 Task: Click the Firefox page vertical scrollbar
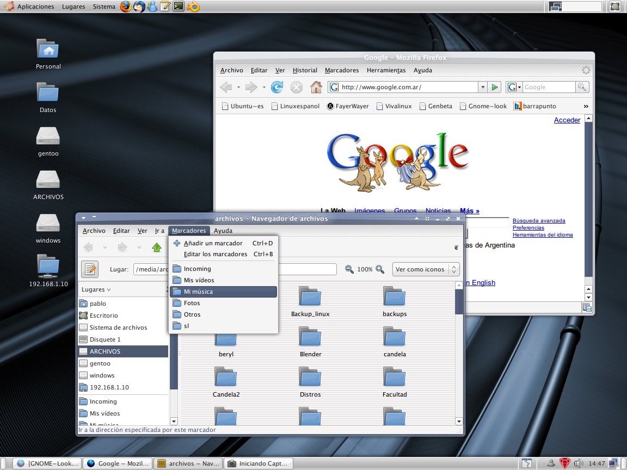(x=588, y=208)
